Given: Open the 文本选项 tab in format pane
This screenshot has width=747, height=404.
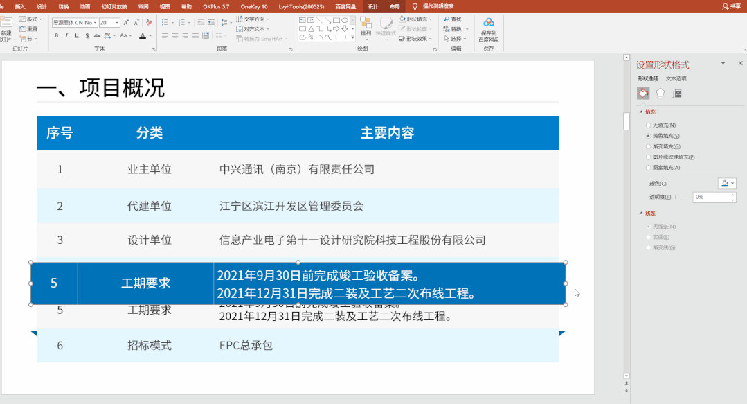Looking at the screenshot, I should click(676, 78).
